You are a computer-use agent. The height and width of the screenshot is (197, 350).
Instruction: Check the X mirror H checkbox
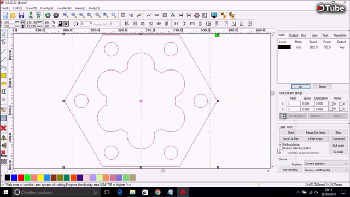[331, 103]
